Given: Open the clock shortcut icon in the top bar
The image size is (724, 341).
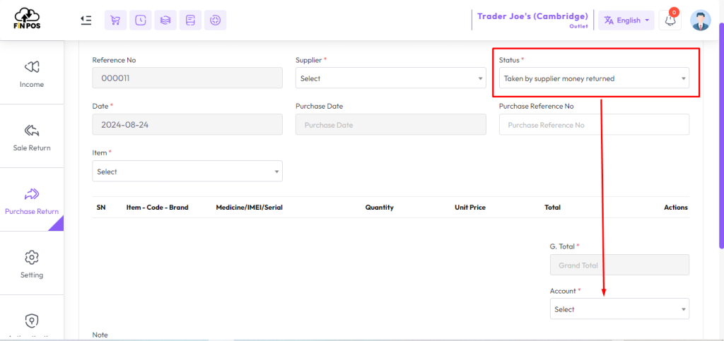Looking at the screenshot, I should (x=141, y=20).
